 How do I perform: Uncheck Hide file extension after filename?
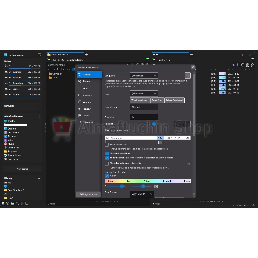click(x=107, y=158)
